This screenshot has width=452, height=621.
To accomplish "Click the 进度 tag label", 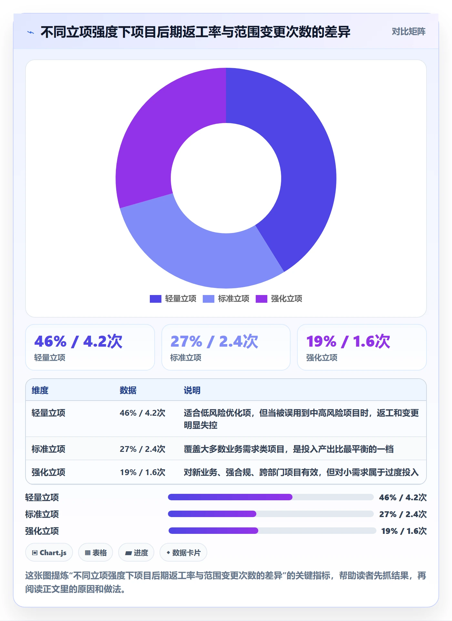I will pyautogui.click(x=141, y=553).
